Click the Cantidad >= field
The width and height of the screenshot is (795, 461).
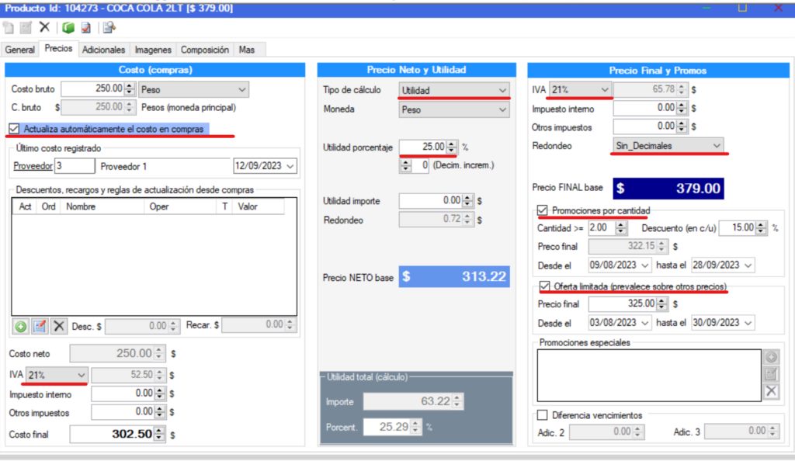(x=602, y=228)
